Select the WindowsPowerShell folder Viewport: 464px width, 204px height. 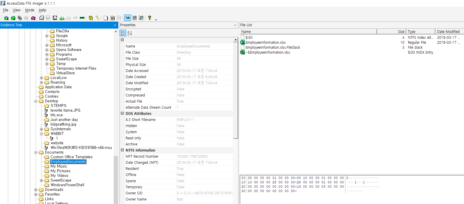[x=67, y=185]
